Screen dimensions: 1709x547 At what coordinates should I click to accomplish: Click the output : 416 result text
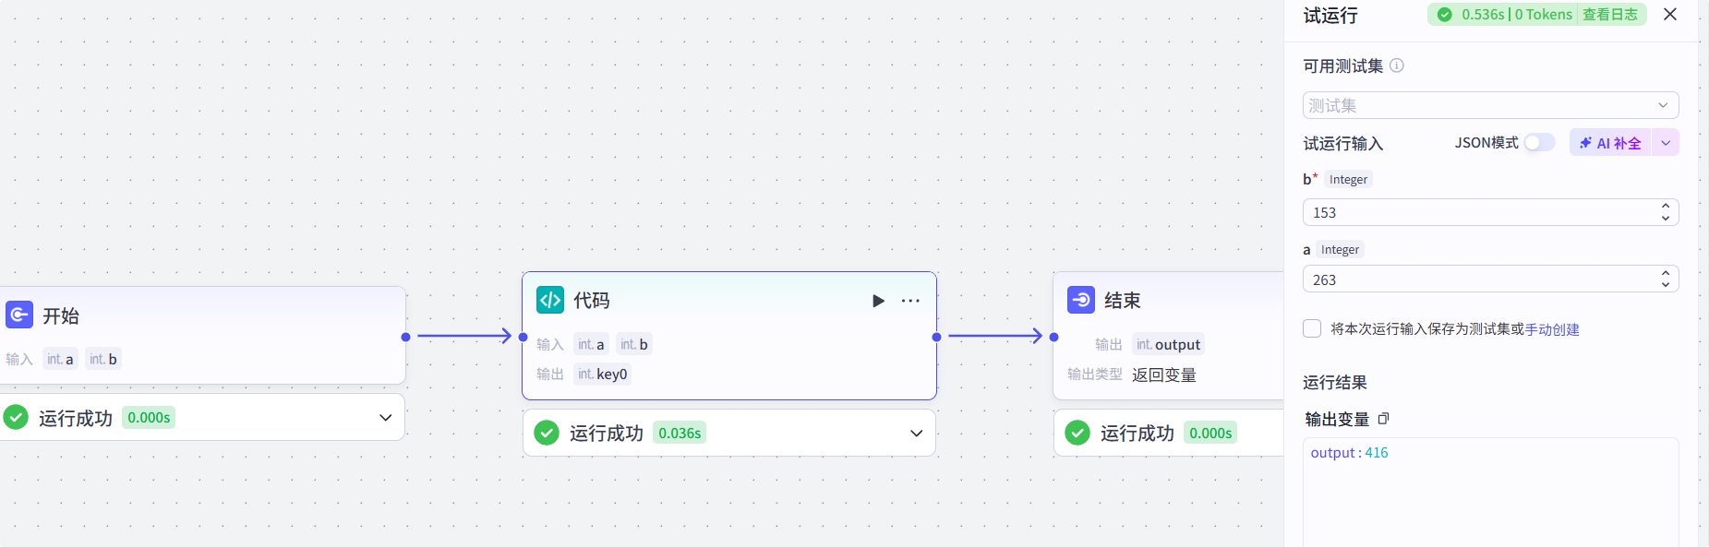click(1349, 453)
